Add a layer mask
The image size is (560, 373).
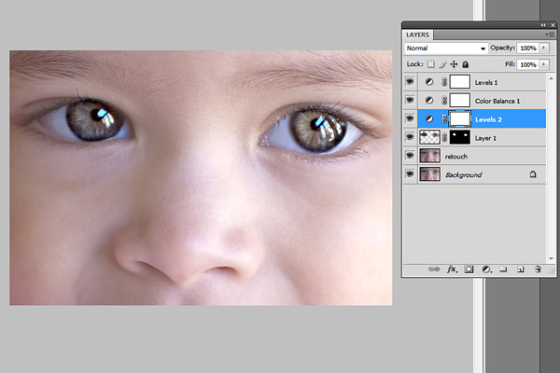click(469, 269)
